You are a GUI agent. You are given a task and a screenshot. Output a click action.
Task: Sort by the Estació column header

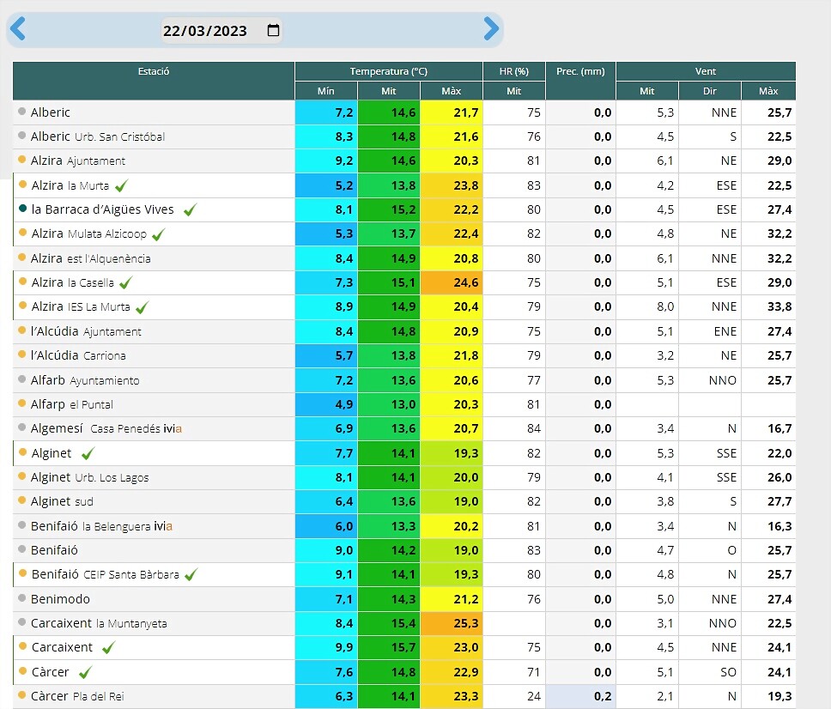point(154,81)
